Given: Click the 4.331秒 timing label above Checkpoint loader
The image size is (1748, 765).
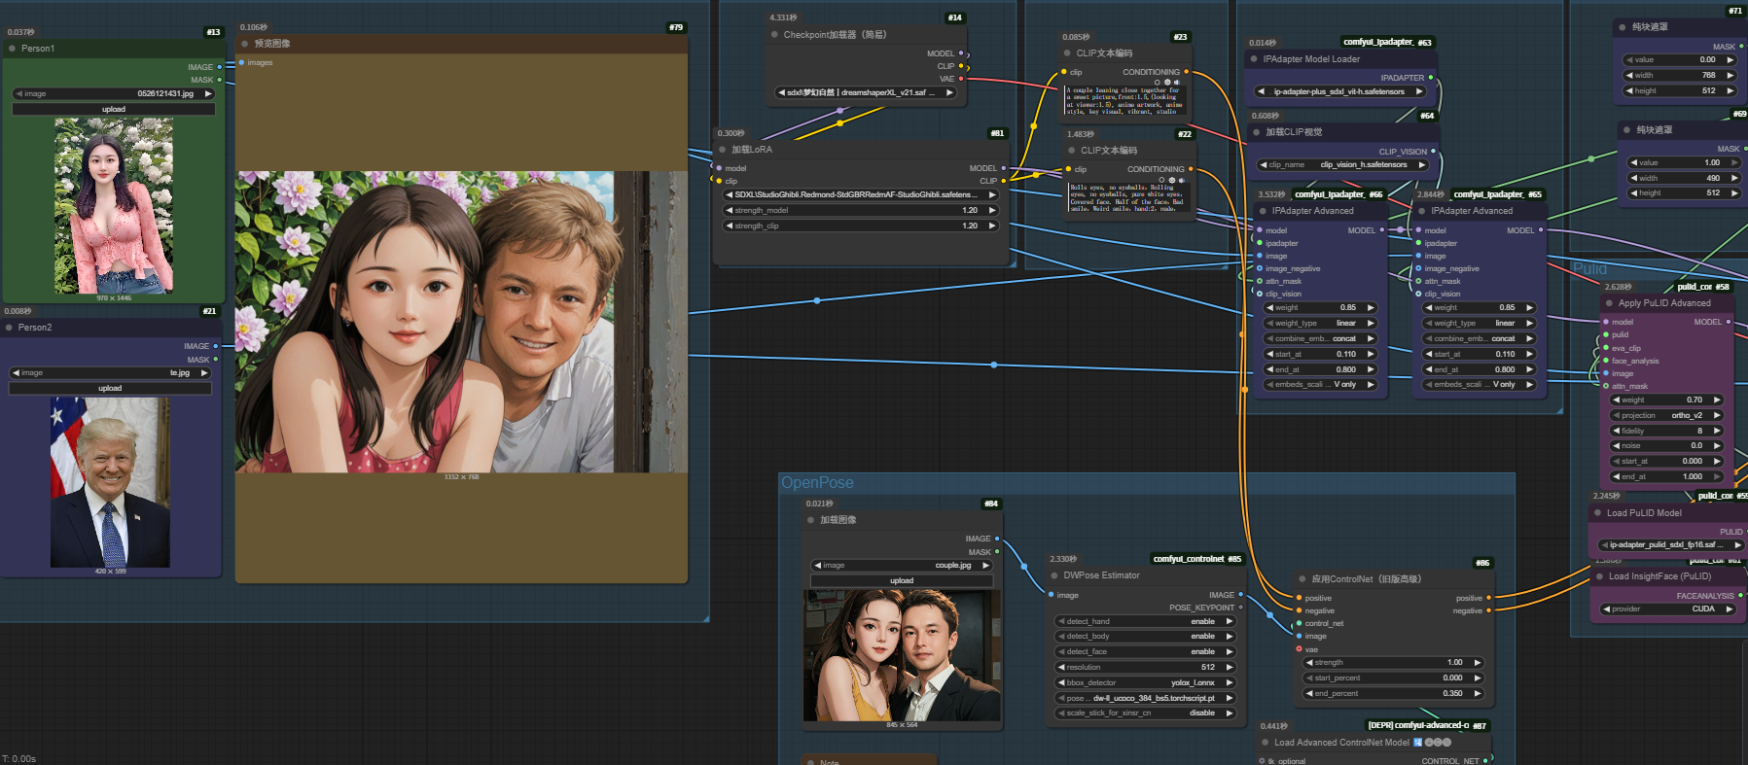Looking at the screenshot, I should coord(783,17).
